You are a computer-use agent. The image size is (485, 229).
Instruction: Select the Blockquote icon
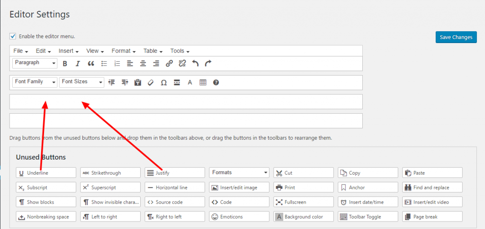point(90,64)
